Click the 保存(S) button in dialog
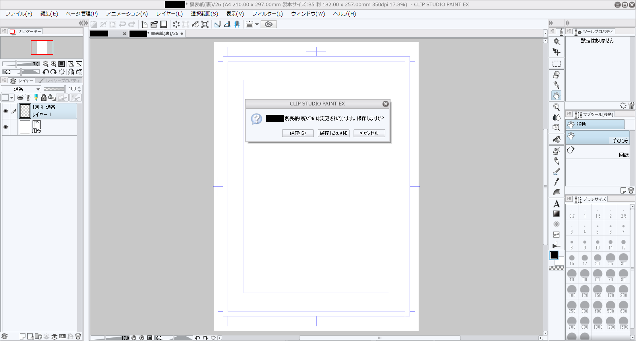Screen dimensions: 636x341 click(x=298, y=133)
